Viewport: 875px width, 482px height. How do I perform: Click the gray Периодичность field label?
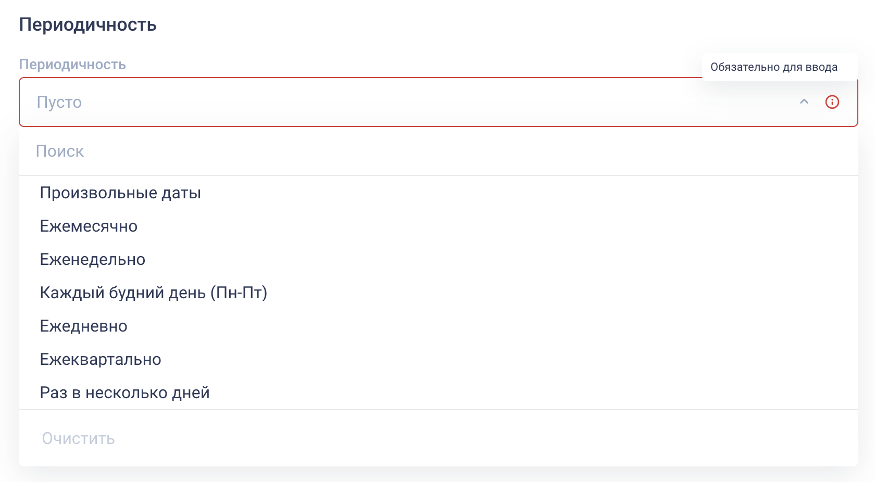[72, 65]
